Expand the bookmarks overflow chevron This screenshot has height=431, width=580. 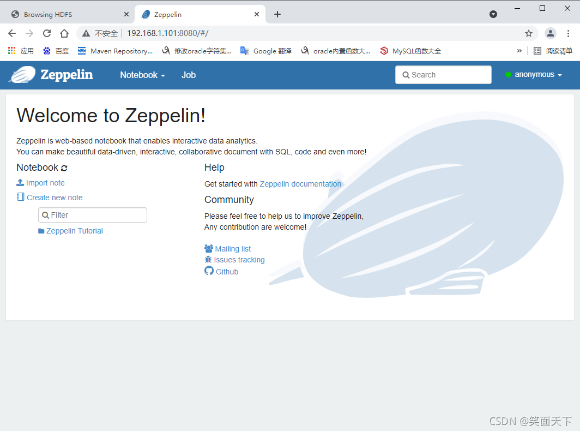[519, 51]
